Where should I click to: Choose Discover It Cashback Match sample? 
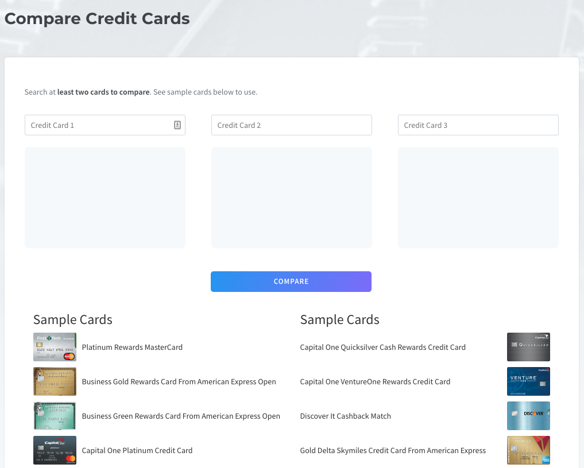click(x=346, y=416)
